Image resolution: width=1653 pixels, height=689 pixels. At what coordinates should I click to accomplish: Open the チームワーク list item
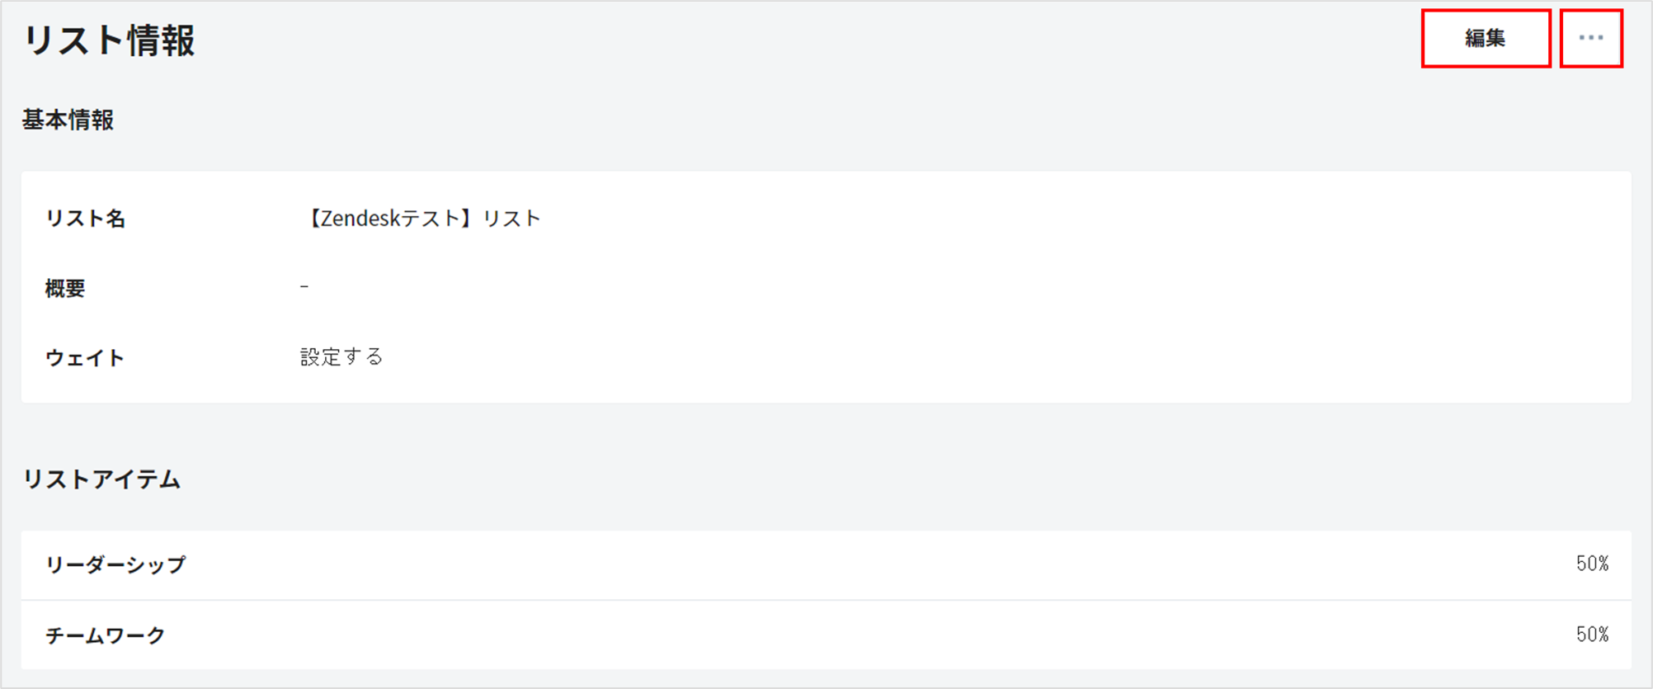[106, 635]
